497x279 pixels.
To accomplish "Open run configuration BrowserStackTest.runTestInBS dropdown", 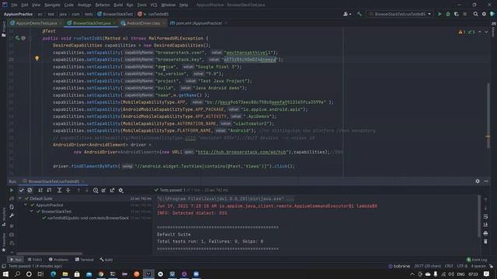I will pos(400,14).
